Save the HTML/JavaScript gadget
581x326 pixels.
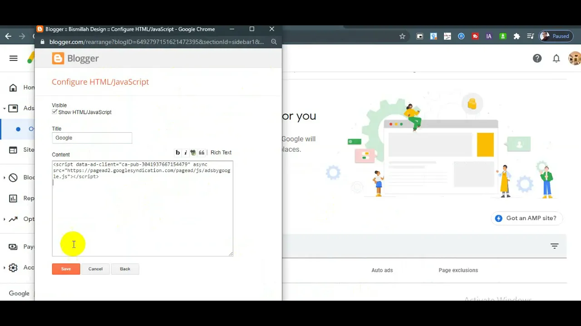click(x=66, y=269)
